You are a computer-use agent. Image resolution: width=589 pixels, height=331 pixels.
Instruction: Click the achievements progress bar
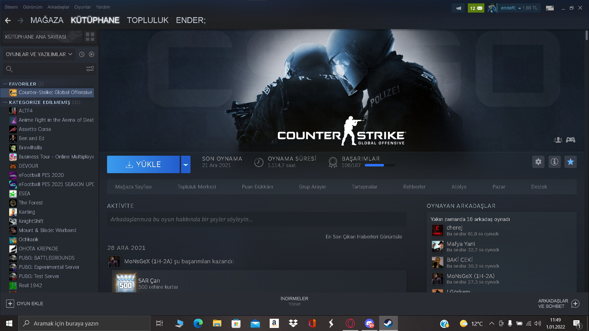pos(380,165)
